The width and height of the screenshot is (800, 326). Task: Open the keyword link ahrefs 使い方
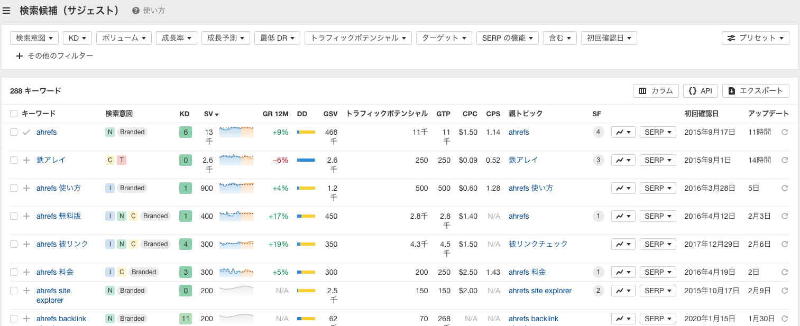tap(58, 188)
